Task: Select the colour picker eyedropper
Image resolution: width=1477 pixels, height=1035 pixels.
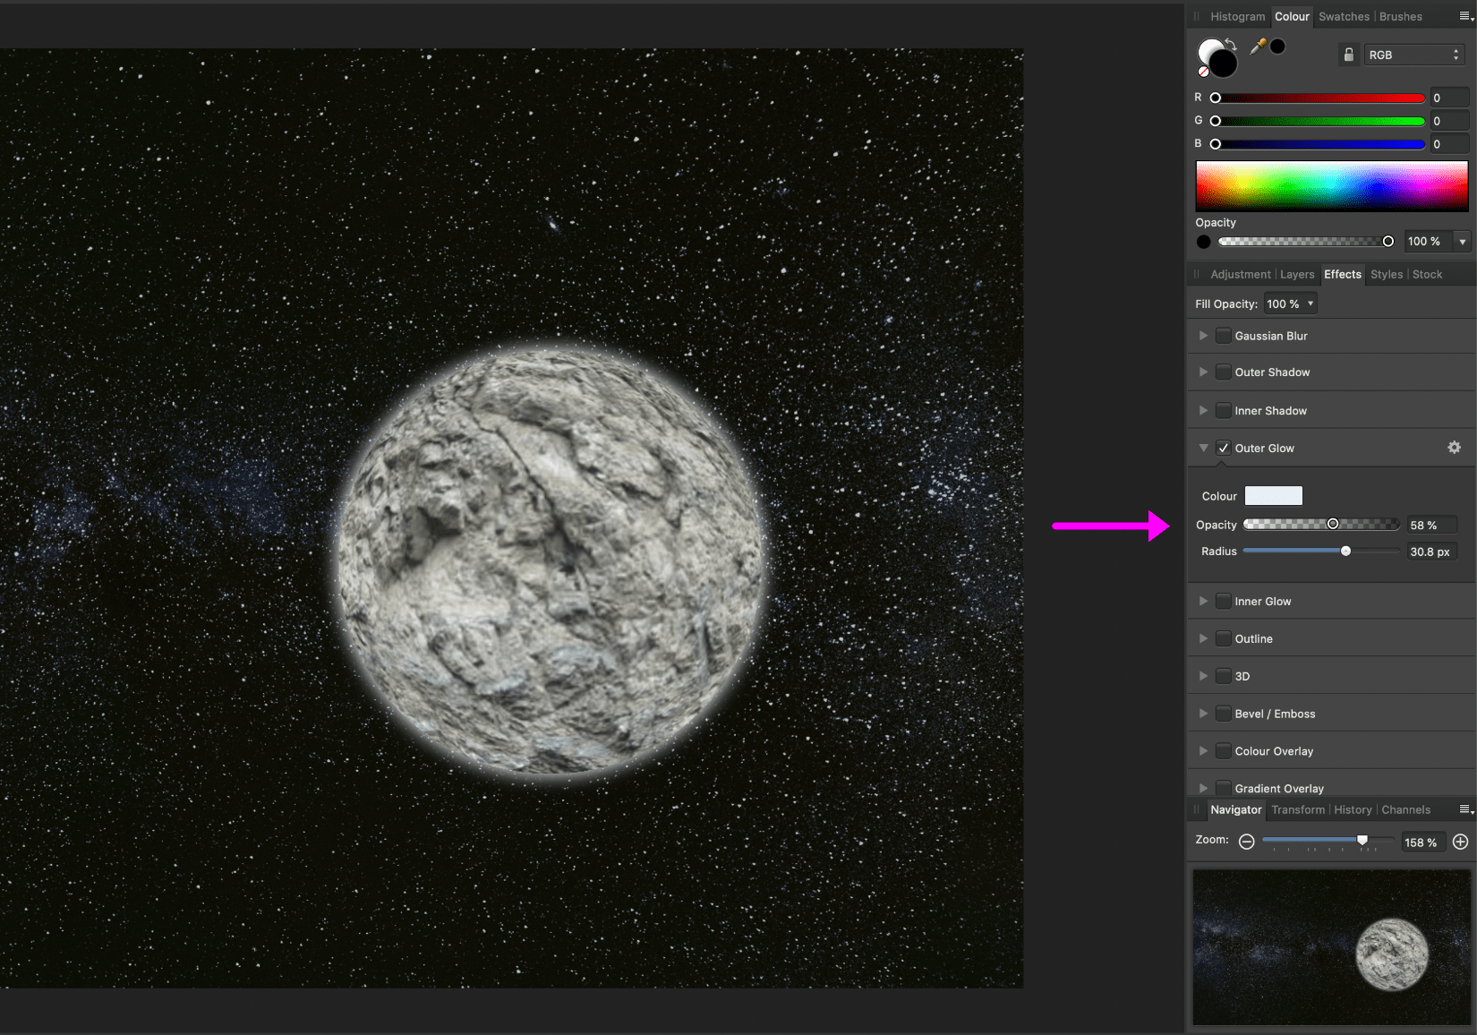Action: pos(1258,47)
